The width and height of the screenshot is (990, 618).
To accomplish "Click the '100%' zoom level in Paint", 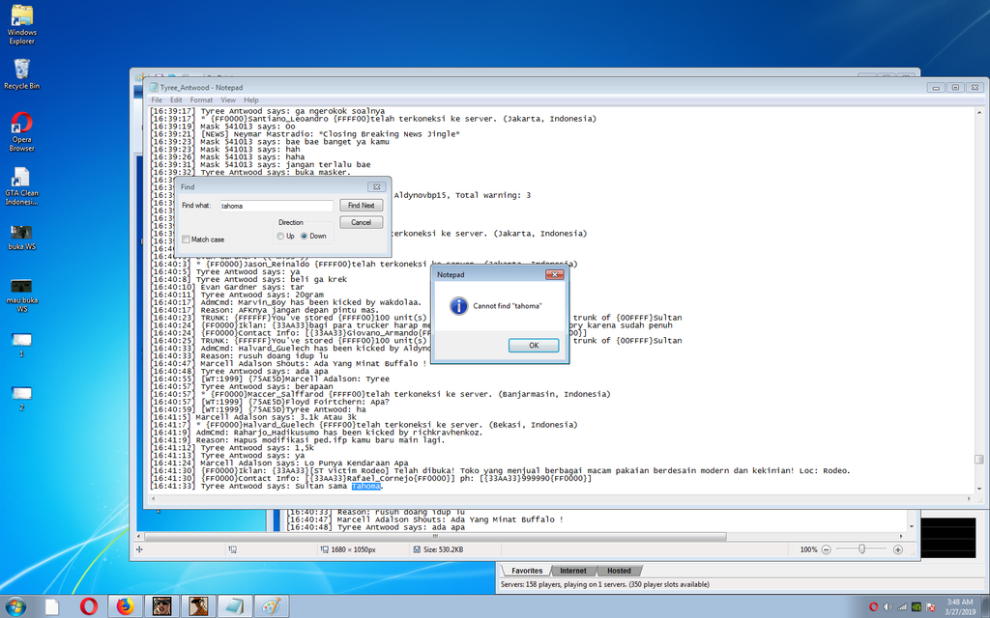I will 808,549.
